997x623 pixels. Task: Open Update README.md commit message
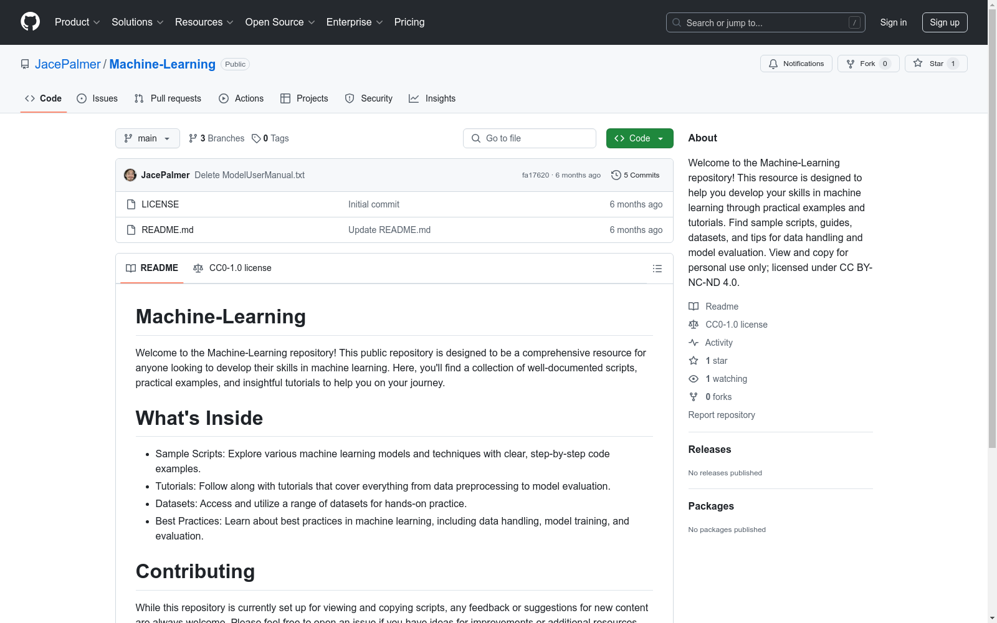[x=389, y=230]
